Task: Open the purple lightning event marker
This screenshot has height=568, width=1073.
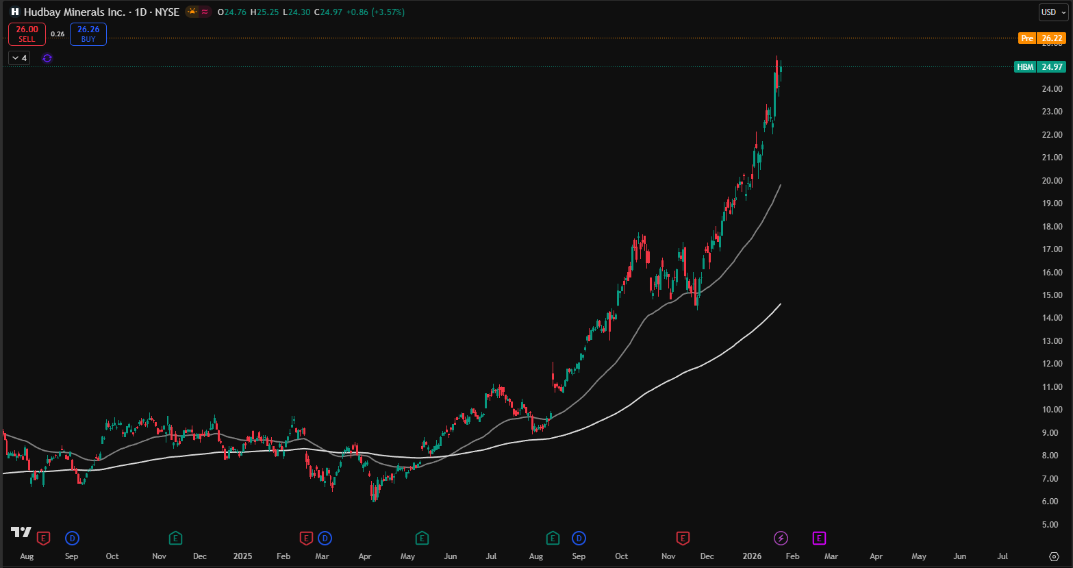Action: [x=781, y=538]
